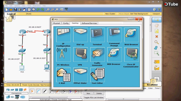
Task: Open the Command Prompt
Action: tap(114, 35)
